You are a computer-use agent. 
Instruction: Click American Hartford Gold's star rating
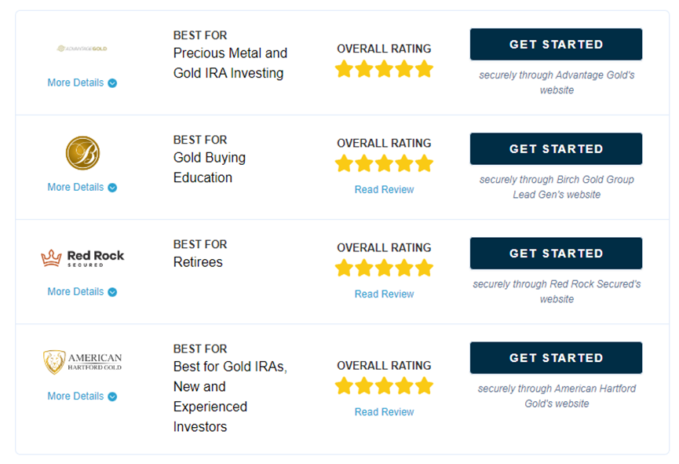click(384, 386)
